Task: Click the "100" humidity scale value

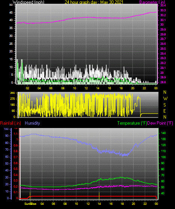Action: (x=6, y=129)
